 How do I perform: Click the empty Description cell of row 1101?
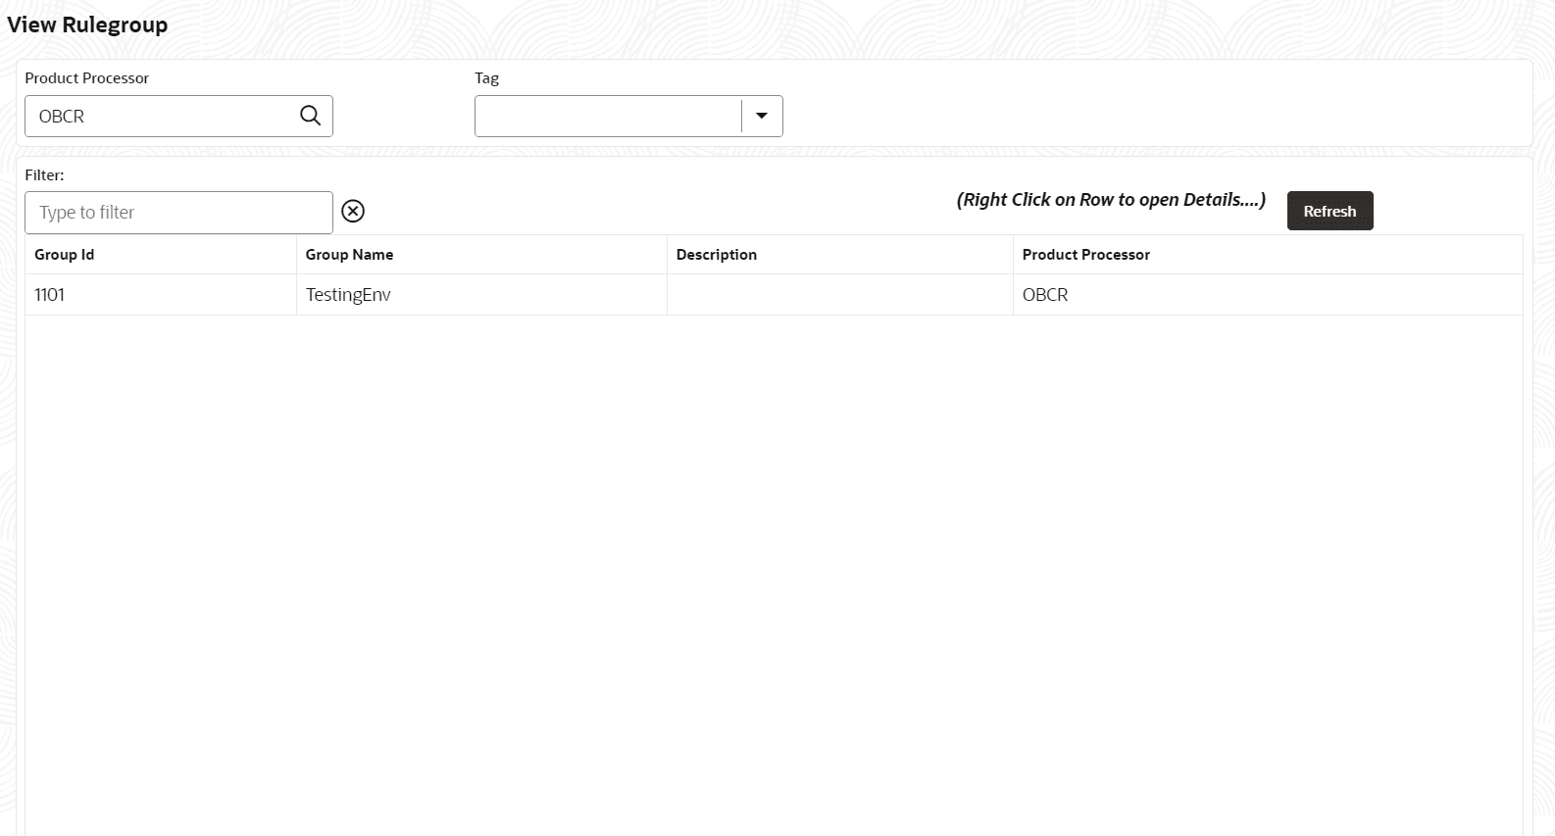coord(840,295)
